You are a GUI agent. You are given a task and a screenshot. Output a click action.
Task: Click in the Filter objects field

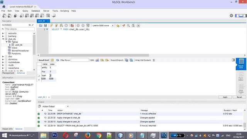coord(19,29)
